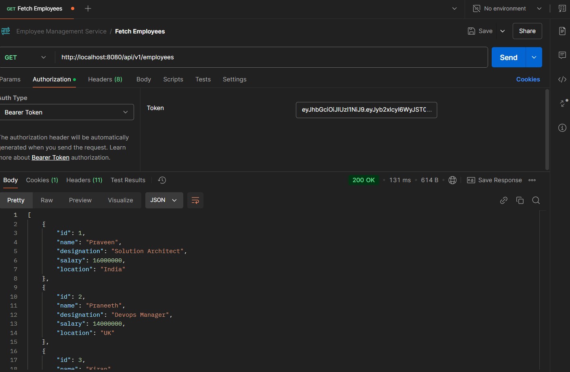This screenshot has width=570, height=372.
Task: Open the Test Results tab
Action: pos(128,180)
